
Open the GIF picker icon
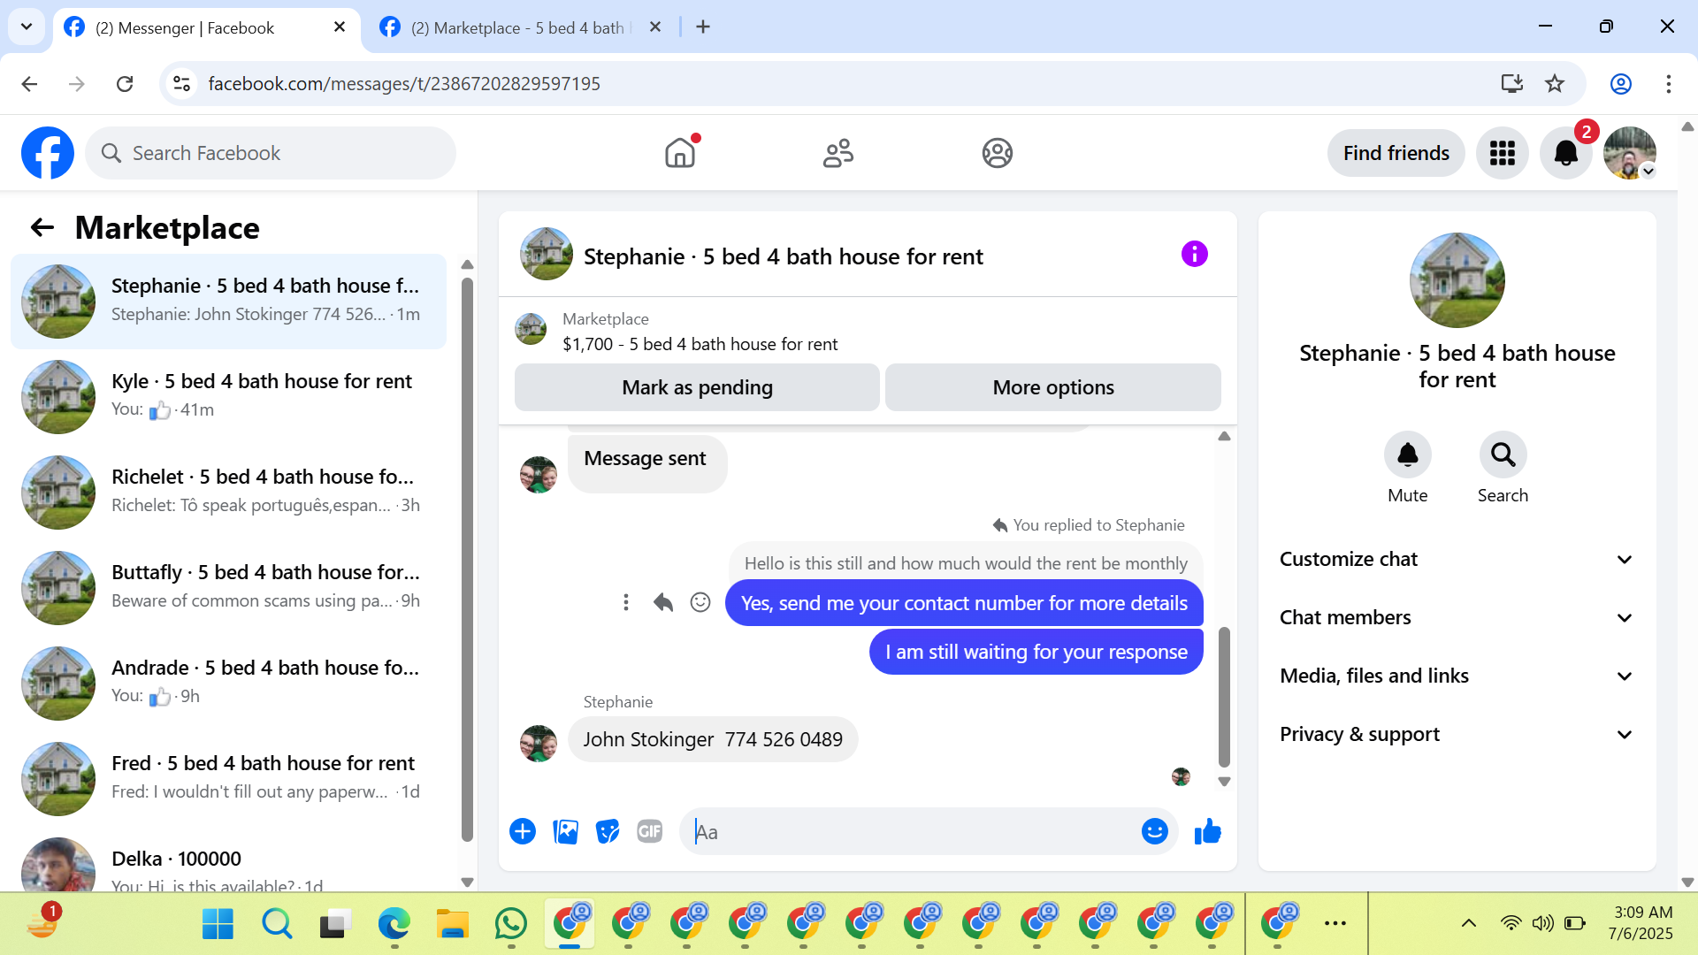pos(649,831)
